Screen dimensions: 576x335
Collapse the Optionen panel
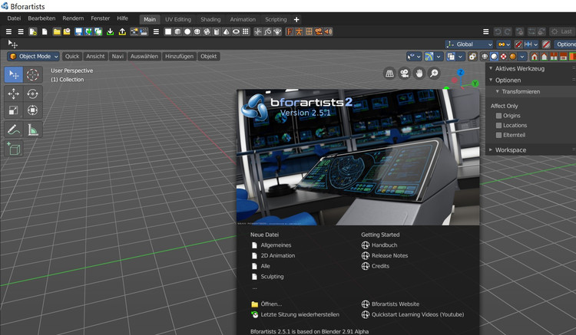tap(491, 80)
